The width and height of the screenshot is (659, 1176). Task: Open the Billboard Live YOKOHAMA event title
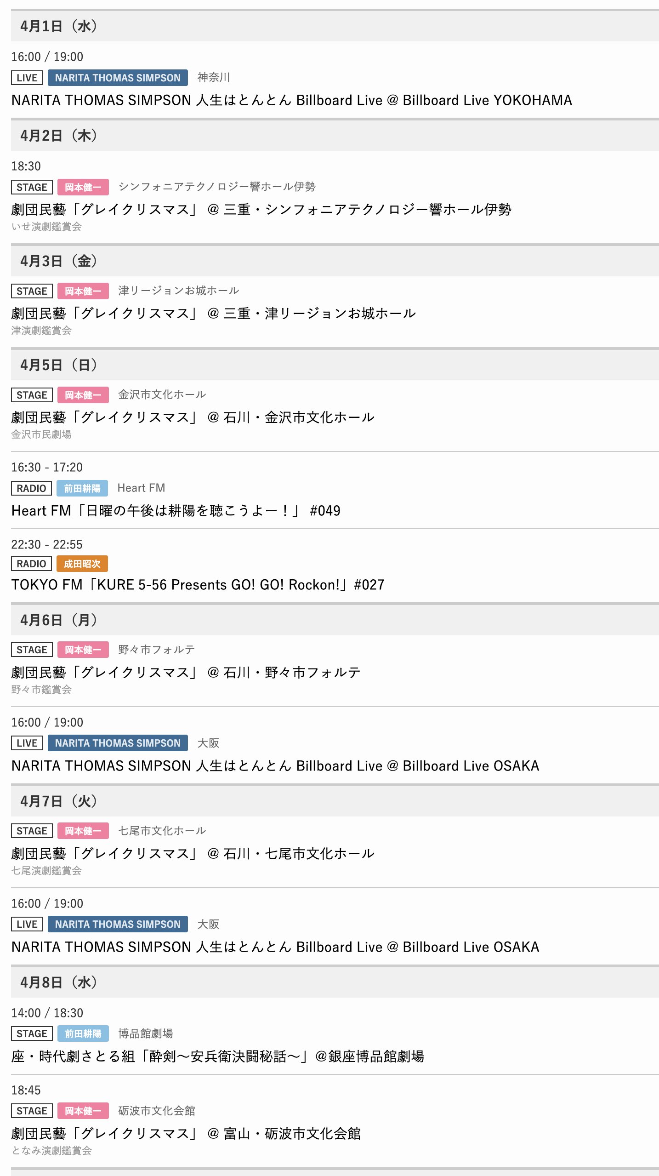coord(291,100)
